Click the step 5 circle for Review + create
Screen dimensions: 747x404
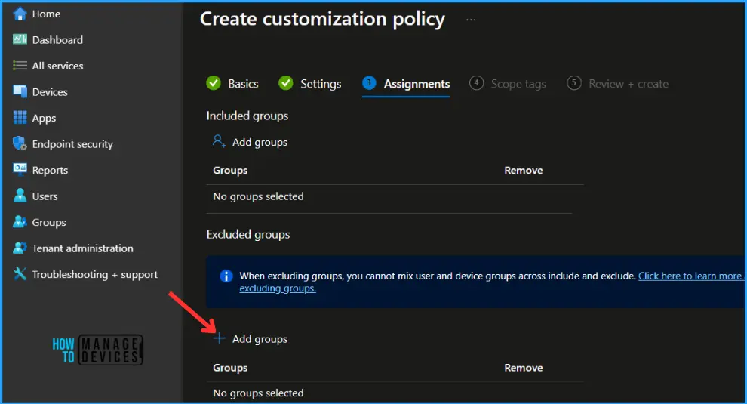coord(573,83)
